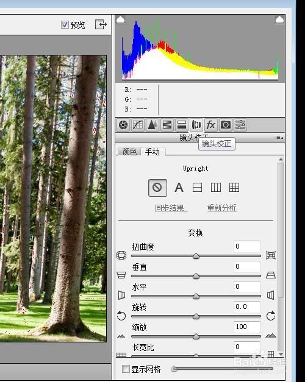The image size is (305, 382).
Task: Click the wide aspect icon beside 长宽比
Action: 121,355
